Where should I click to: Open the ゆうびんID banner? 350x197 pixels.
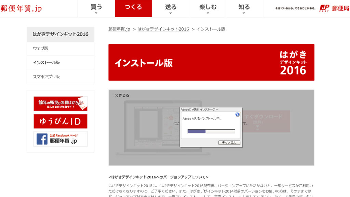(60, 121)
